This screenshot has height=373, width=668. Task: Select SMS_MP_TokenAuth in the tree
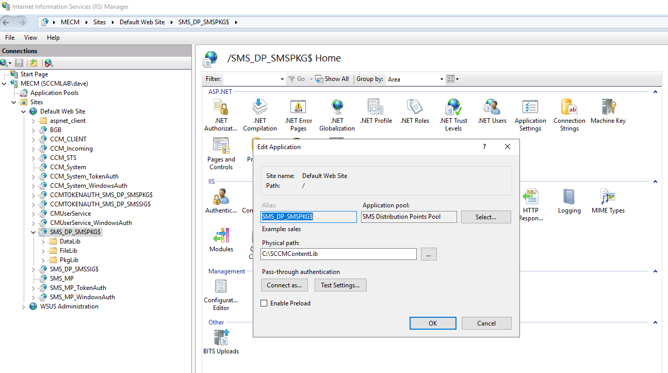pyautogui.click(x=78, y=288)
